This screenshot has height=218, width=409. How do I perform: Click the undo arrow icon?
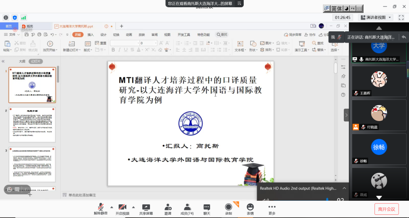pos(52,35)
